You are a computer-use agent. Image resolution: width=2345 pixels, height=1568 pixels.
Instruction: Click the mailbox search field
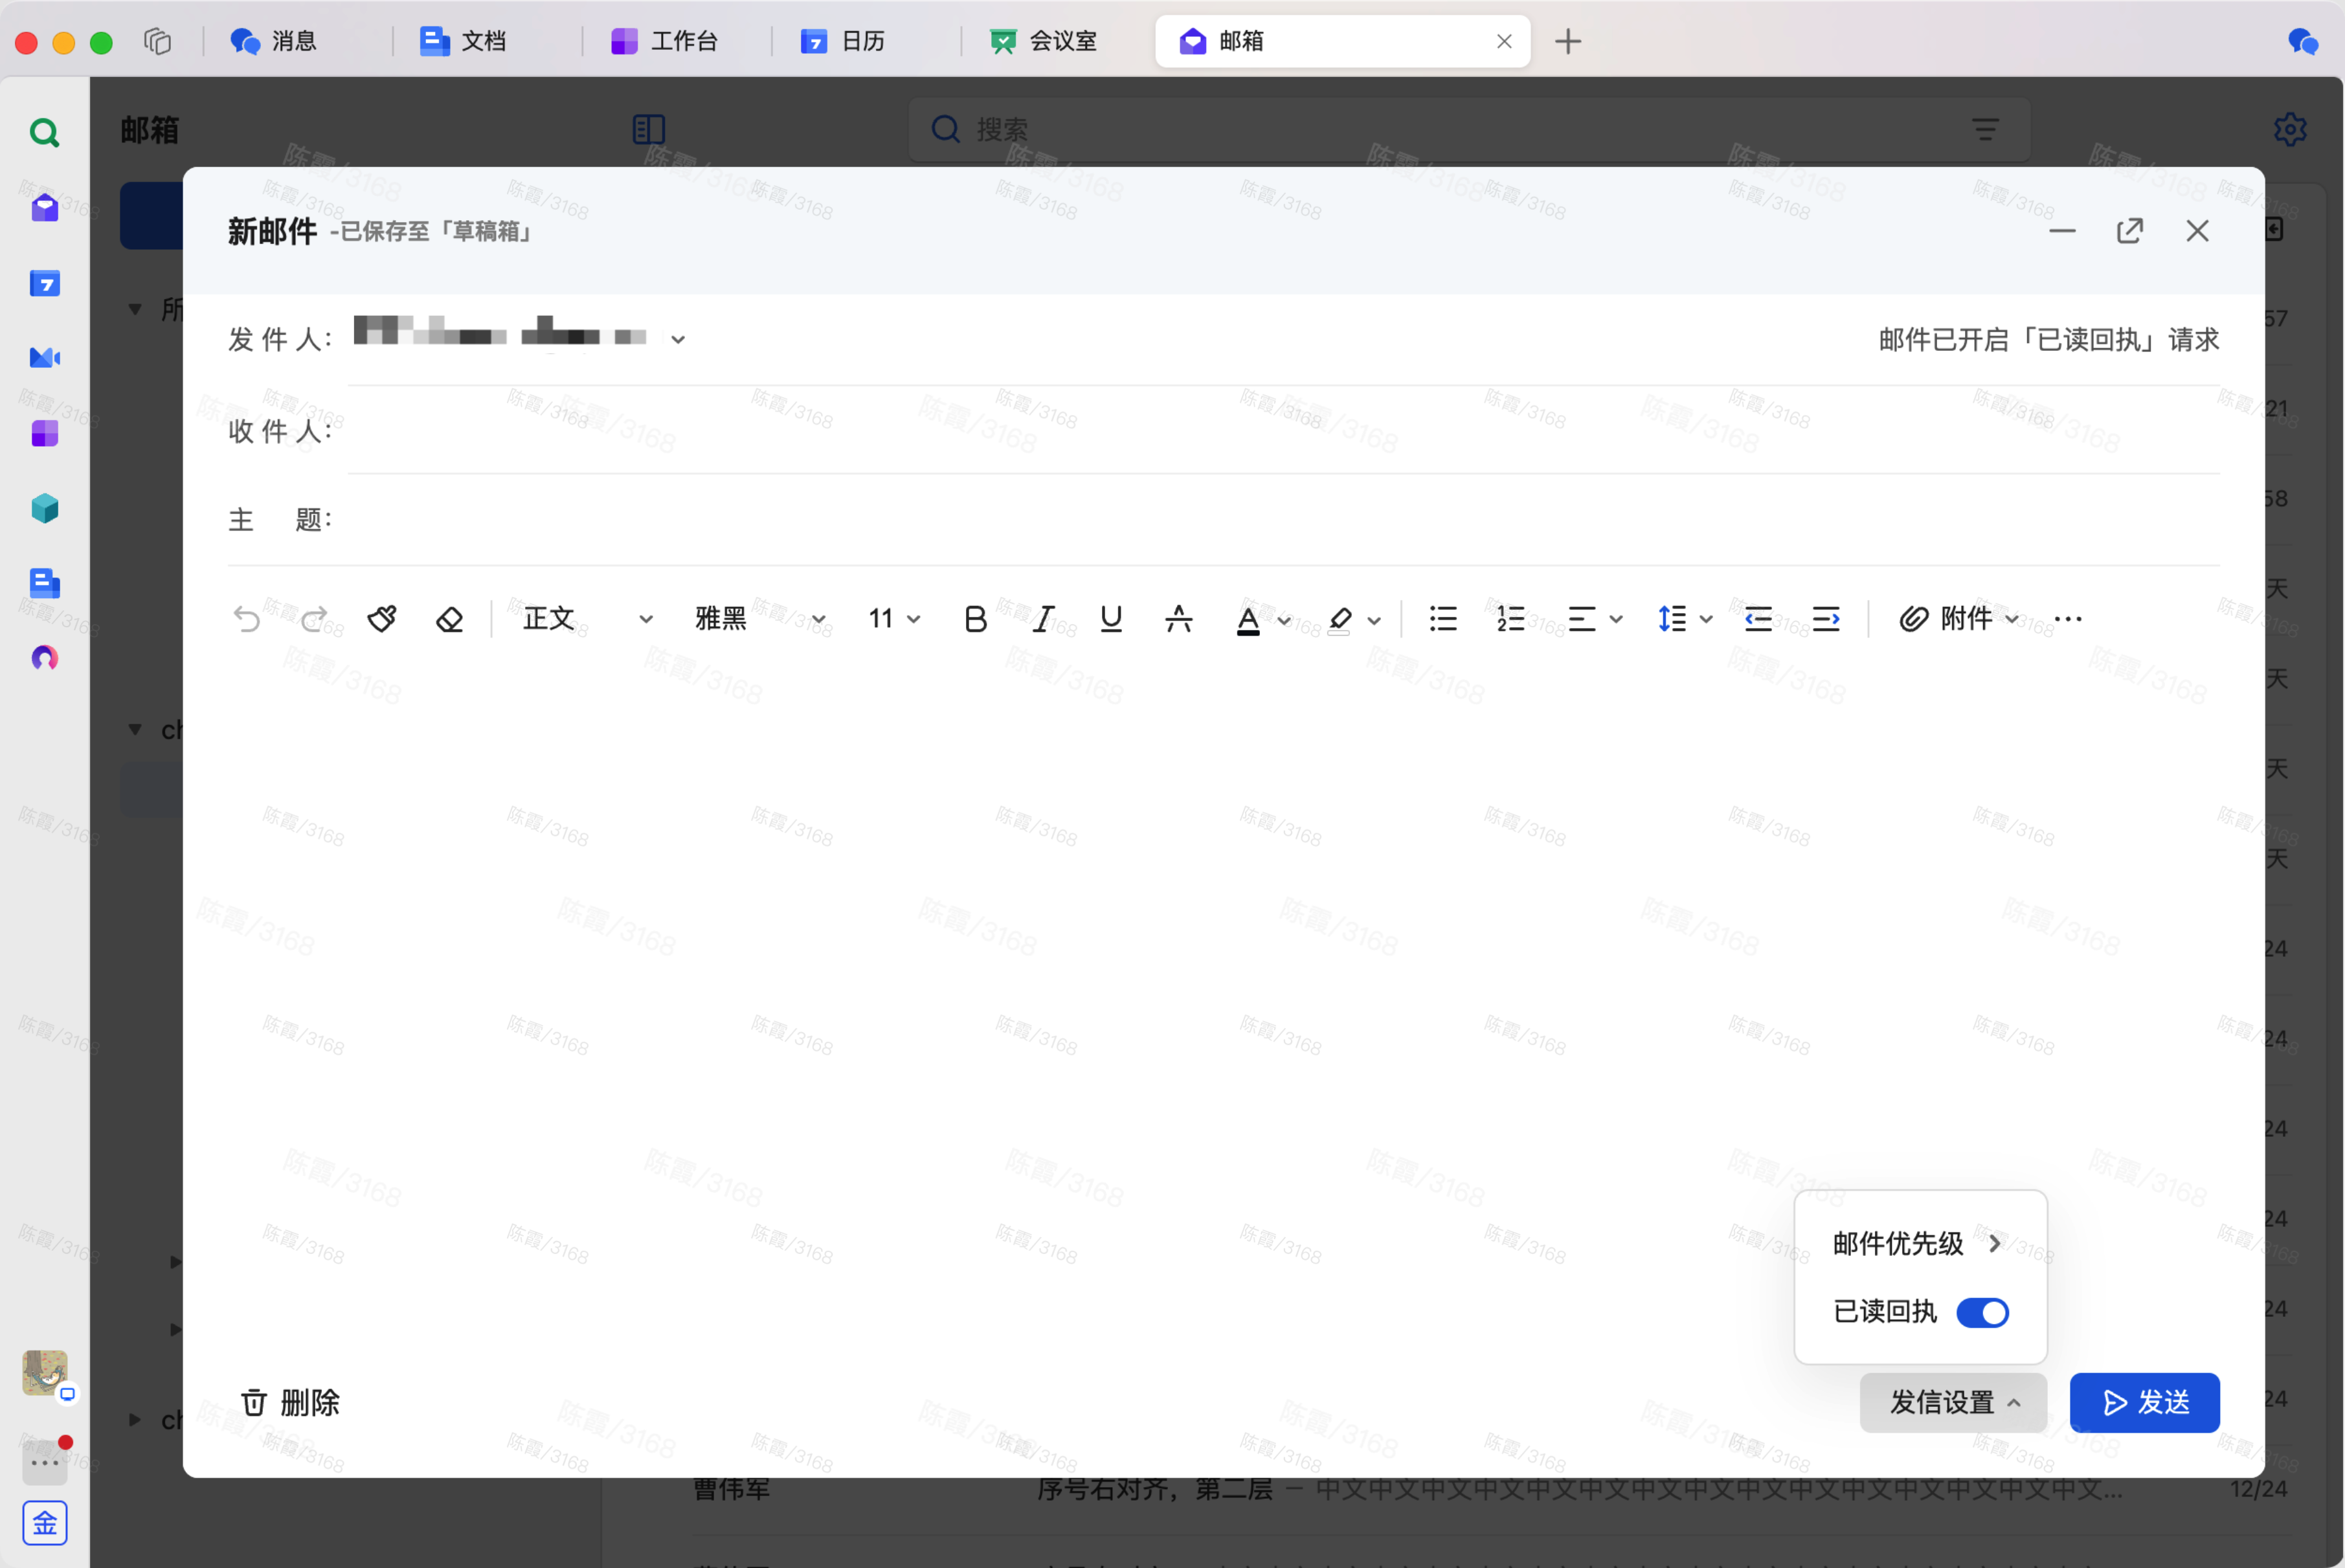pyautogui.click(x=1468, y=129)
